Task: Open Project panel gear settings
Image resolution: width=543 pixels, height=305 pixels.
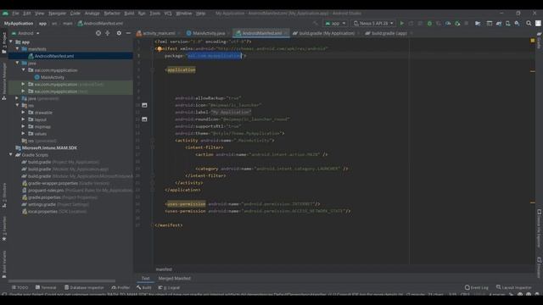Action: pyautogui.click(x=119, y=33)
